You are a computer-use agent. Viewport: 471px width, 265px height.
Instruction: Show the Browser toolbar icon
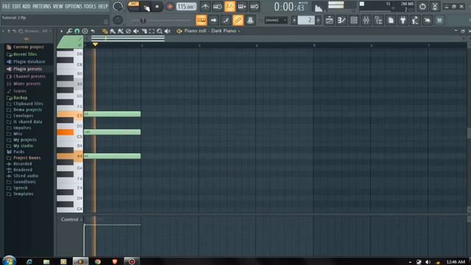[378, 21]
